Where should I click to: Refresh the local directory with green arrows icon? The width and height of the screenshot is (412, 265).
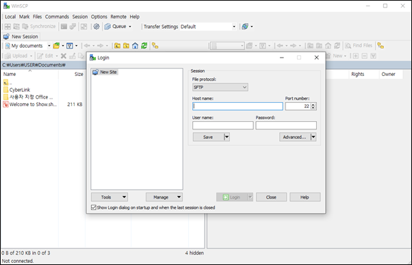point(144,46)
